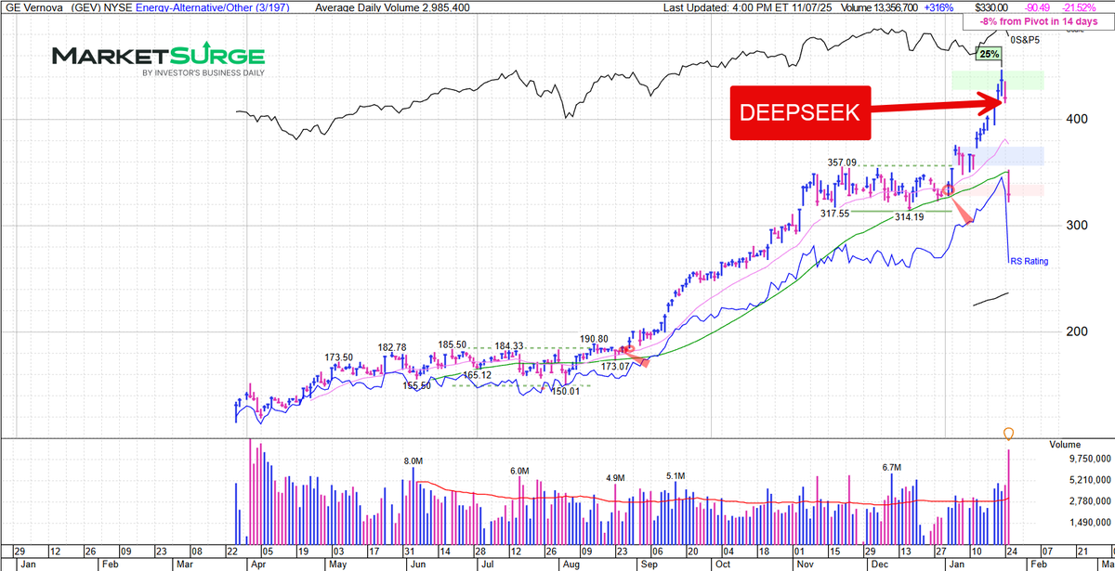Click the 173.50 price label

[x=339, y=357]
